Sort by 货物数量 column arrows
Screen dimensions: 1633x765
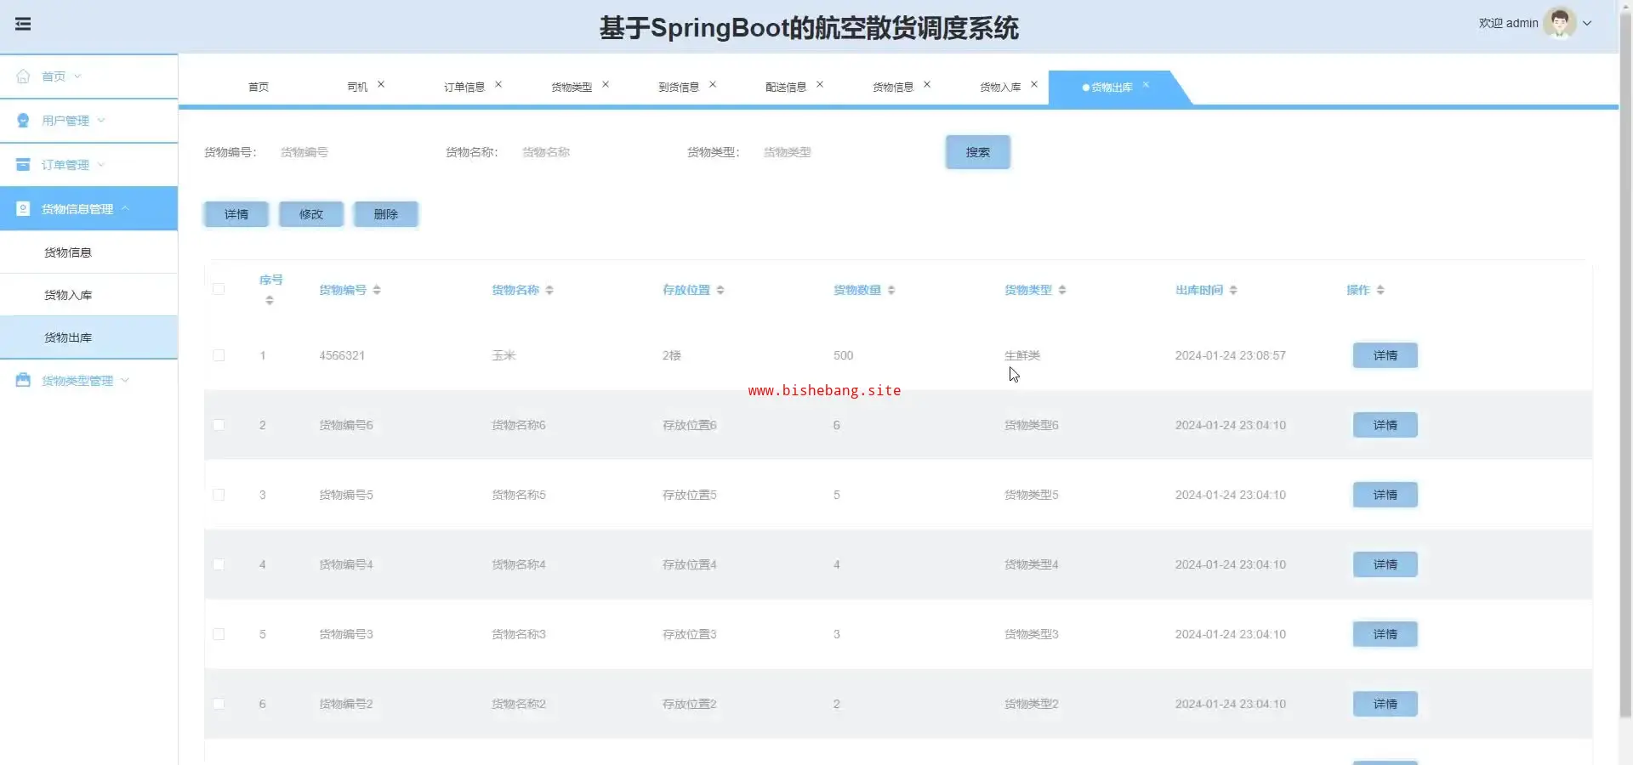coord(891,290)
